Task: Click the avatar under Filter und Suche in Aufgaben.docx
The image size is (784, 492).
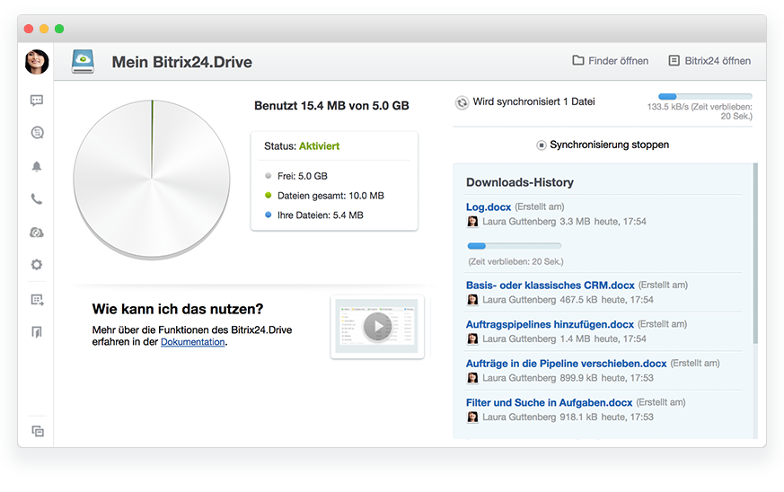Action: coord(472,417)
